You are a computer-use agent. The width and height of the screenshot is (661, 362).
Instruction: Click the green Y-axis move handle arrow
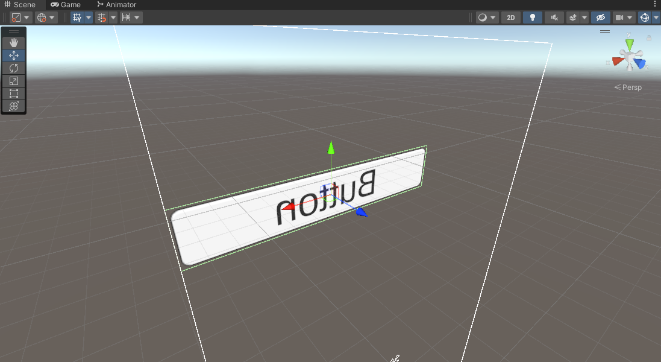[x=331, y=148]
